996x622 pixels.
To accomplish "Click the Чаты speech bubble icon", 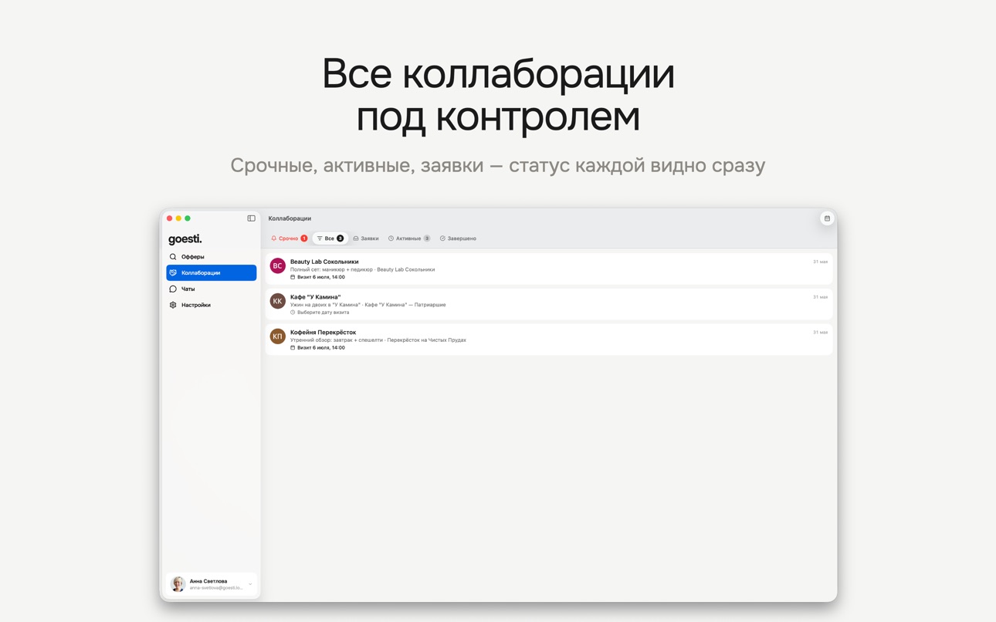I will pos(173,289).
